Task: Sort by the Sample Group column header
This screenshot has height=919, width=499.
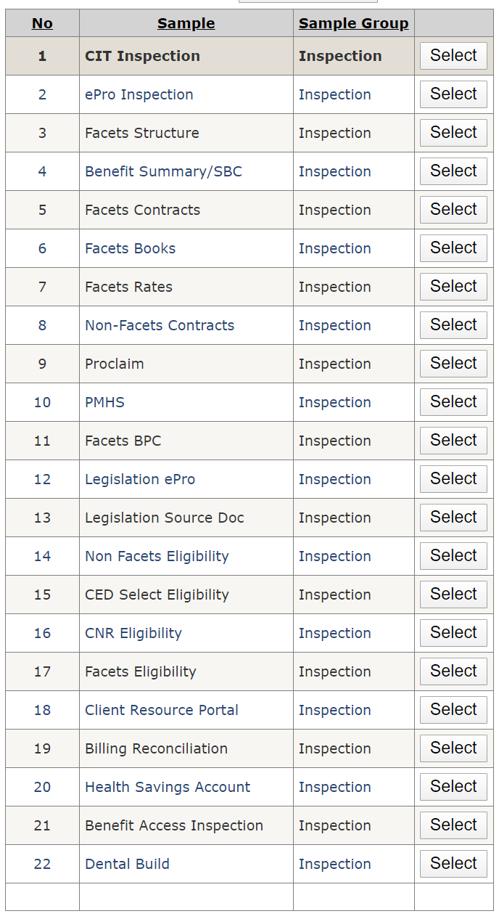Action: pos(353,23)
